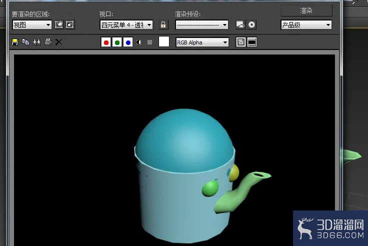Click the clone rendered frame window icon
This screenshot has height=246, width=368.
[x=36, y=42]
